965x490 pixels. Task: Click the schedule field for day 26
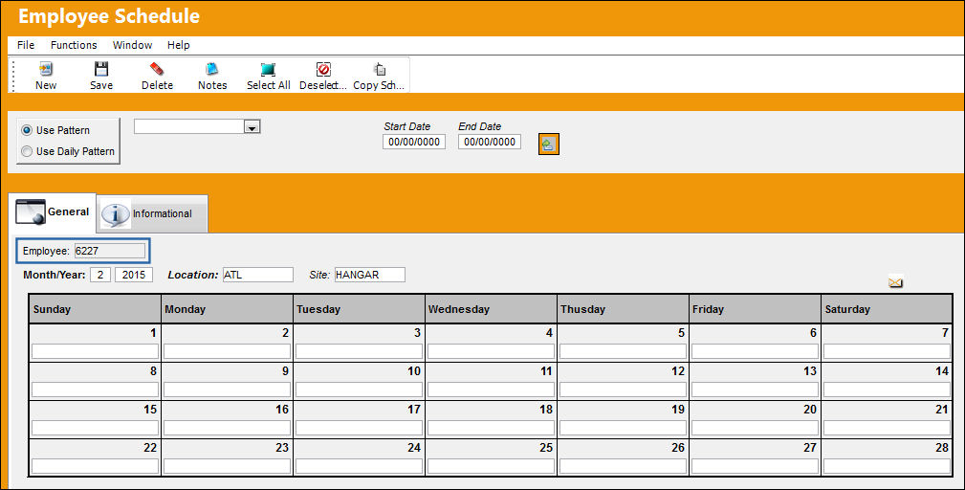623,466
